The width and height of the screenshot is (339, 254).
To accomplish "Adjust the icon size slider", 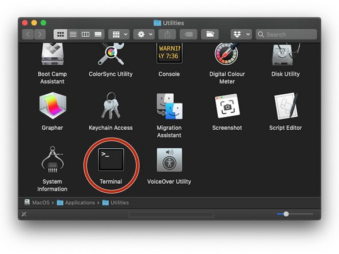I will (x=286, y=214).
